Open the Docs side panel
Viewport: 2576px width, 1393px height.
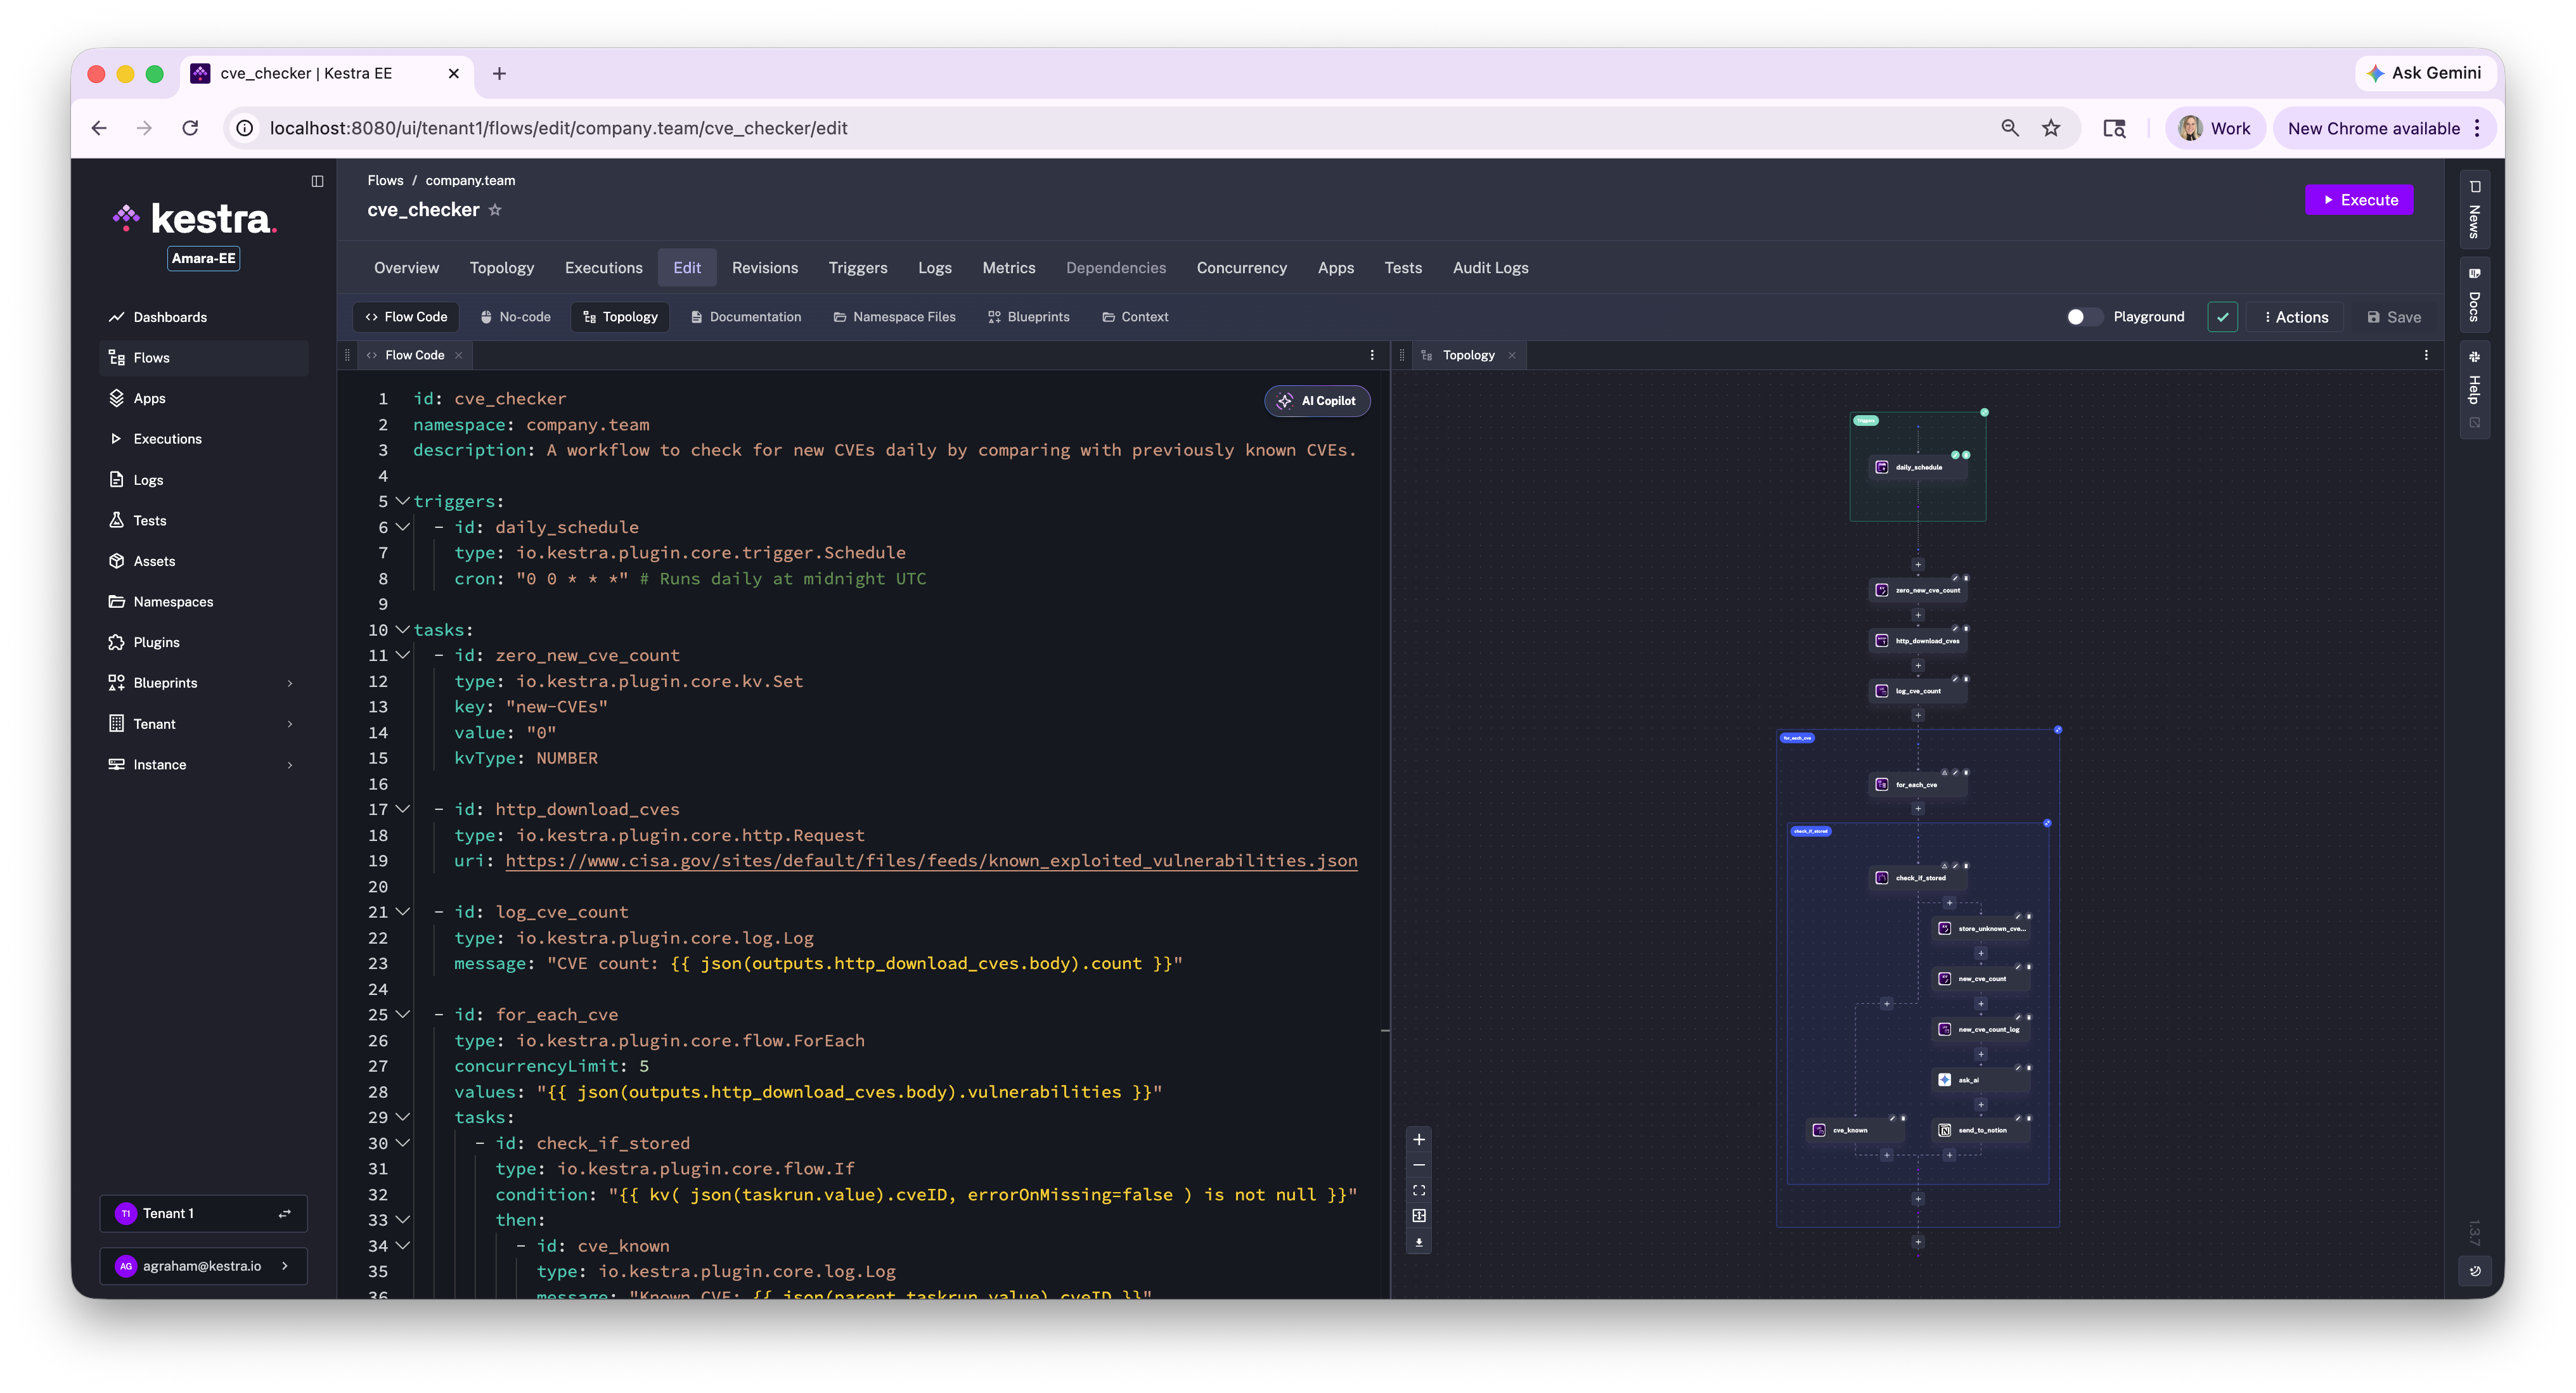[x=2474, y=296]
